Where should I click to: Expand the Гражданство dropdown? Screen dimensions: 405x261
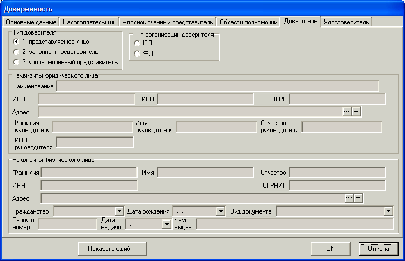tap(120, 211)
